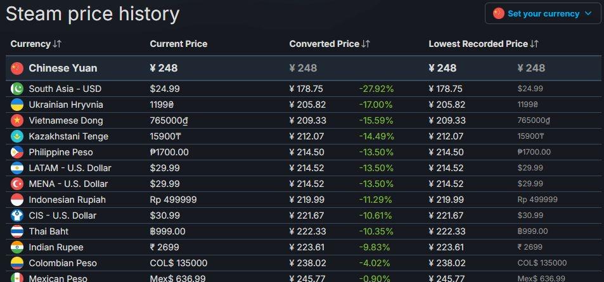Select the Chinese Yuan header row
The width and height of the screenshot is (604, 282).
304,68
